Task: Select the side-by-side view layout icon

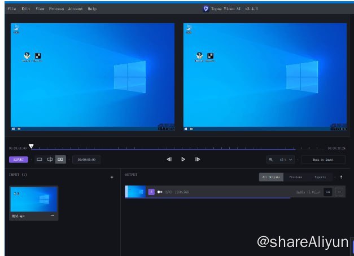Action: pos(60,159)
